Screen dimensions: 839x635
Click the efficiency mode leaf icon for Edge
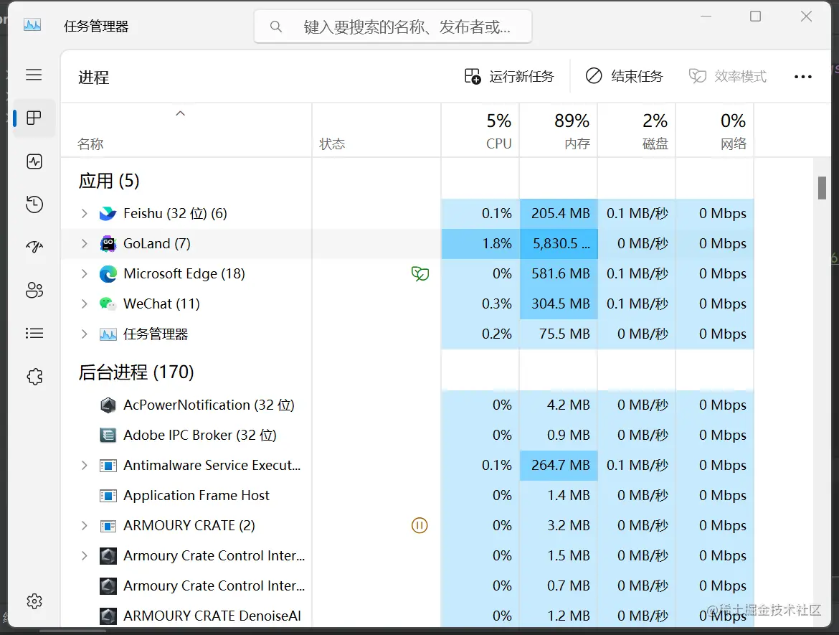tap(420, 273)
